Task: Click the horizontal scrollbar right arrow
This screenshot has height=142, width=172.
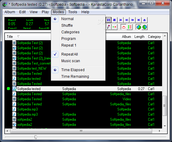Action: 159,131
